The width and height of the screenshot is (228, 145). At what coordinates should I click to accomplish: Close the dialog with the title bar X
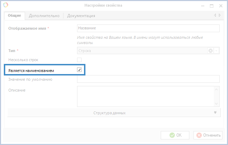pos(221,6)
